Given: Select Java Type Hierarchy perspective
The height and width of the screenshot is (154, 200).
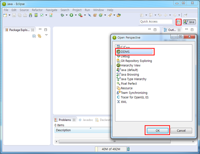Looking at the screenshot, I should [132, 79].
